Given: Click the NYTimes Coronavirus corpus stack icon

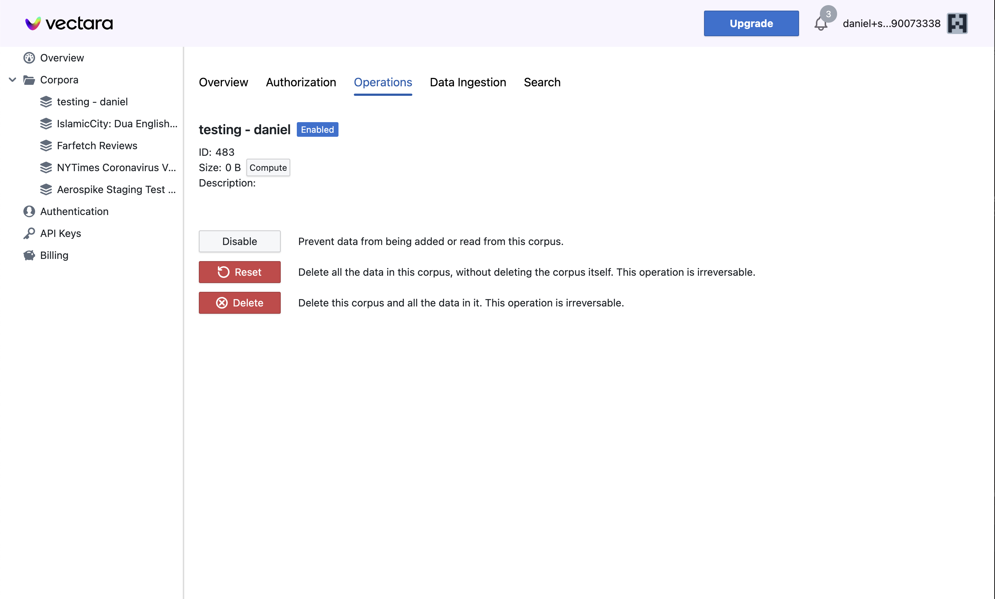Looking at the screenshot, I should tap(46, 167).
